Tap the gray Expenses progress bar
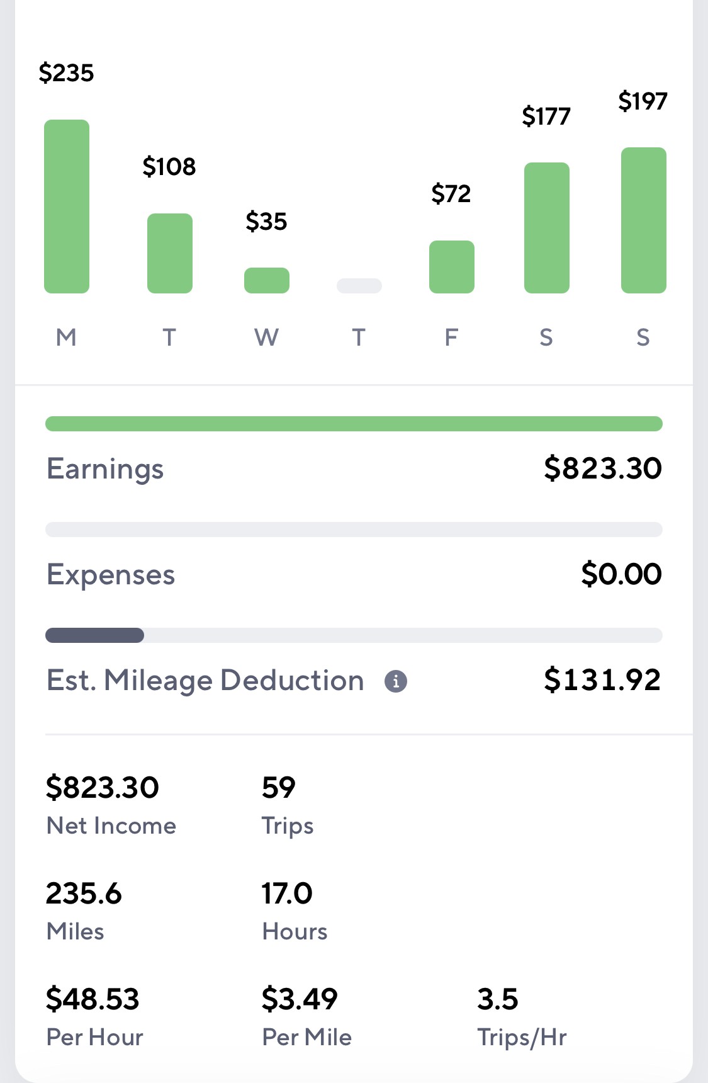 tap(354, 530)
